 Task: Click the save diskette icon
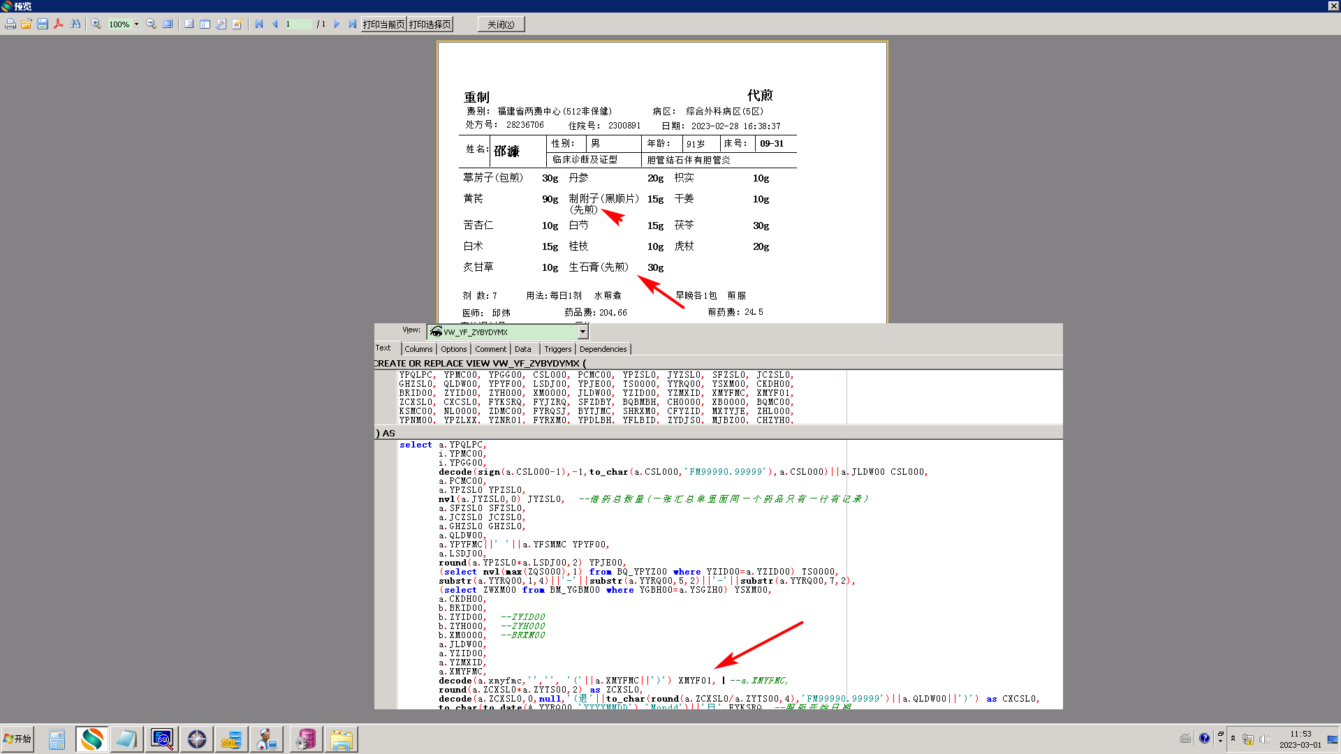43,24
